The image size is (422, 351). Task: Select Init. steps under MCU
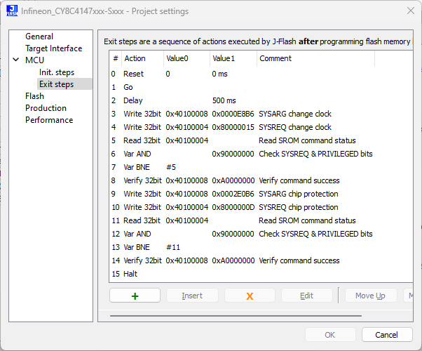(56, 72)
